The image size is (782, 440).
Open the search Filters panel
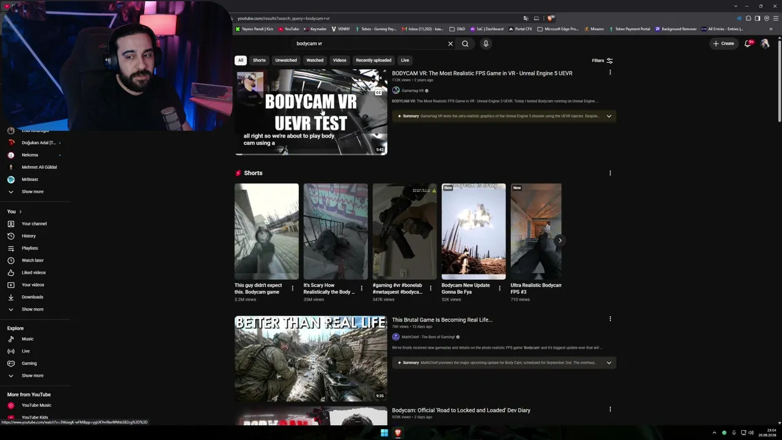[x=602, y=61]
